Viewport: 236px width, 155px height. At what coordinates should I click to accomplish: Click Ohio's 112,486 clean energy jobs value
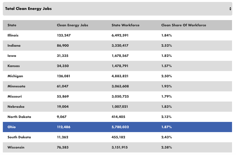64,127
